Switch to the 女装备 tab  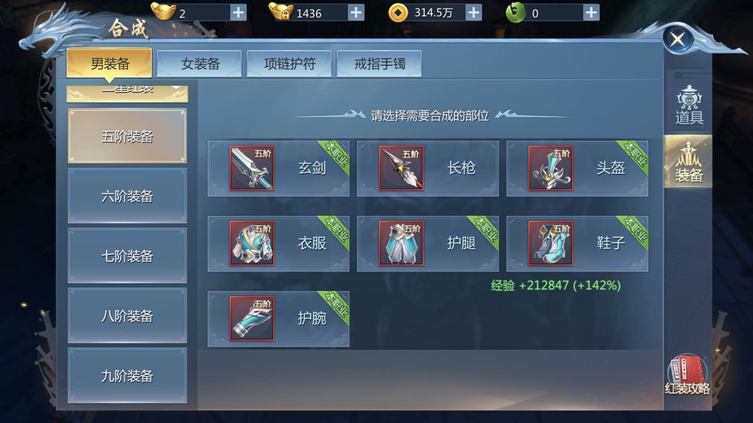(x=199, y=63)
